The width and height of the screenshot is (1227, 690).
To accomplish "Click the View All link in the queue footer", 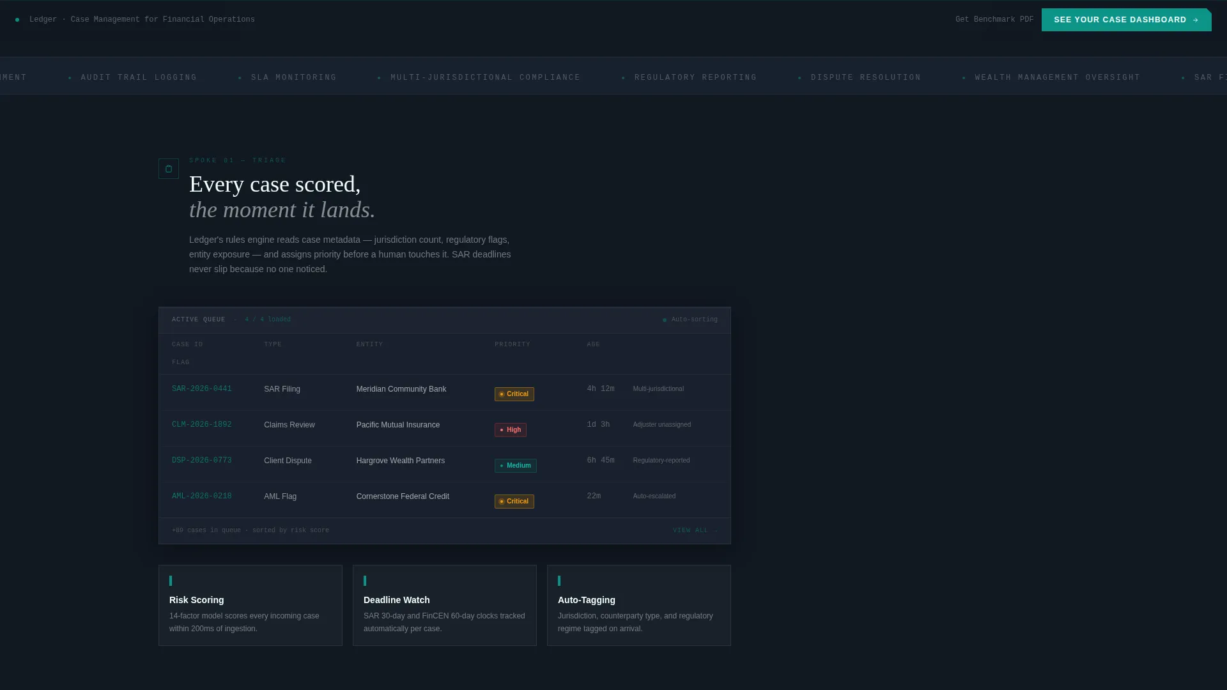I will coord(695,531).
